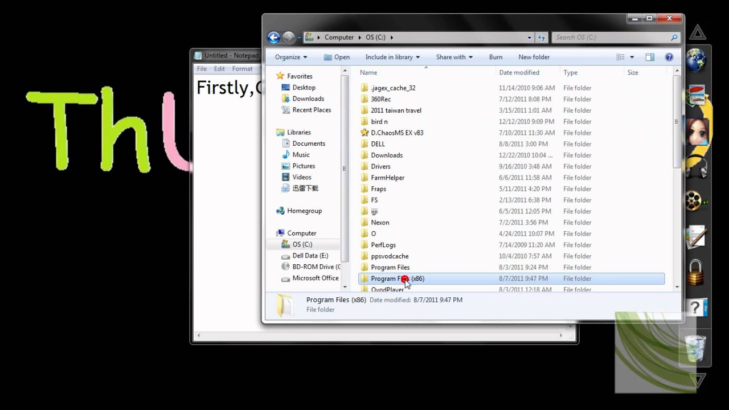The height and width of the screenshot is (410, 729).
Task: Sort files by Date modified column header
Action: pyautogui.click(x=519, y=72)
